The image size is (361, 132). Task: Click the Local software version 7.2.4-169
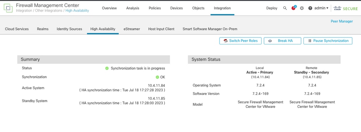point(260,94)
